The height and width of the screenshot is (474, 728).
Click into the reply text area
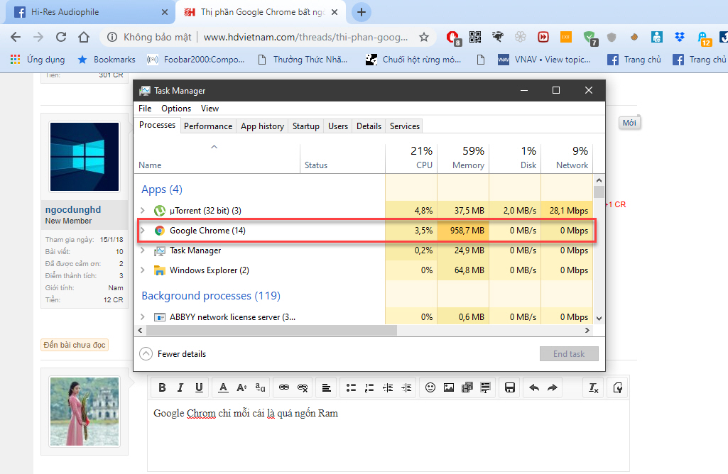(388, 436)
